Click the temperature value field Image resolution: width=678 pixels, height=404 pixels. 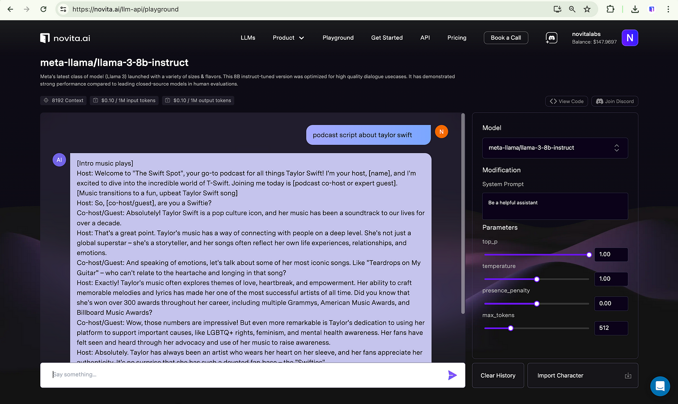pos(611,279)
